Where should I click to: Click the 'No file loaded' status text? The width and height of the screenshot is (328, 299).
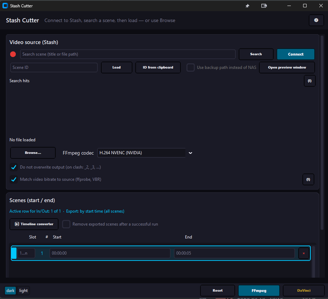(x=22, y=140)
